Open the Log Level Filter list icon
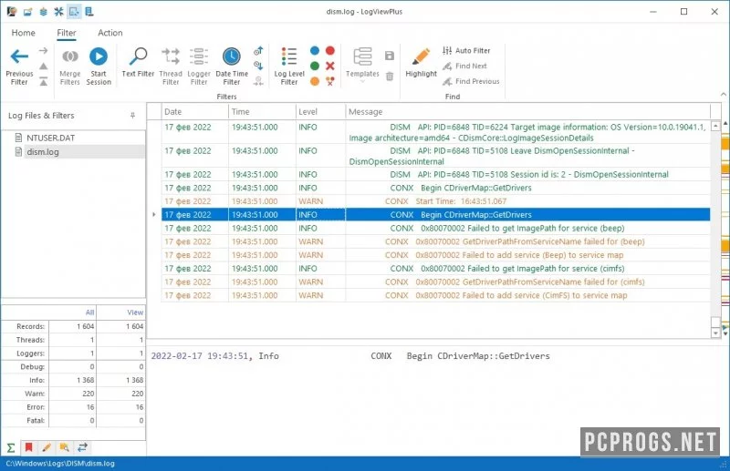 point(288,56)
